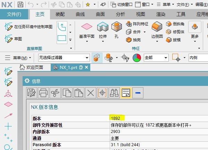Close the NX_1.prt document tab
The image size is (208, 150).
coord(86,68)
